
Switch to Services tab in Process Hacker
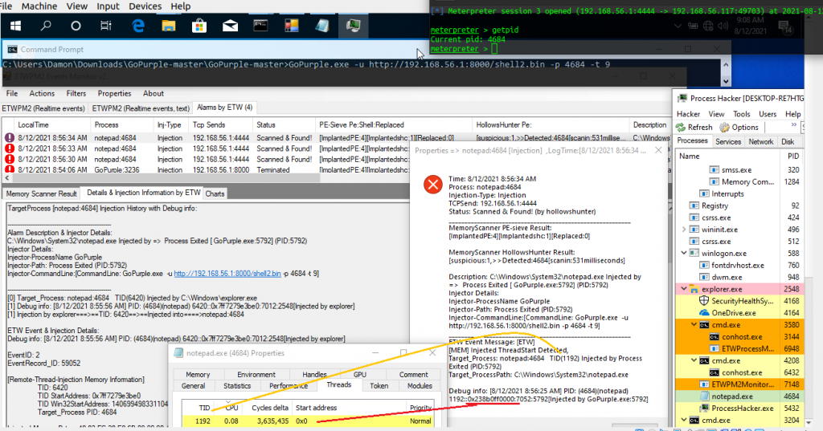(728, 141)
